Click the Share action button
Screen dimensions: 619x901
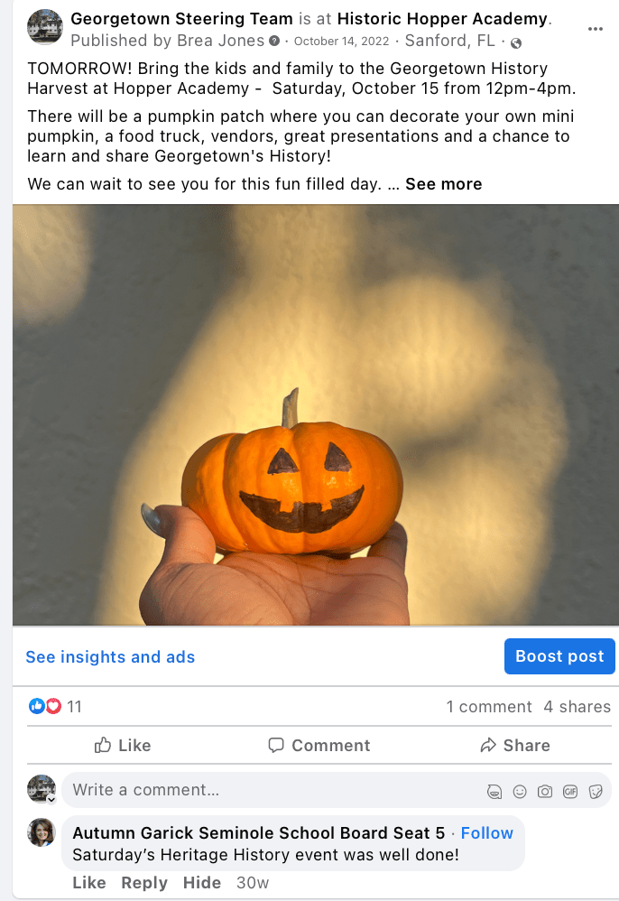tap(515, 746)
